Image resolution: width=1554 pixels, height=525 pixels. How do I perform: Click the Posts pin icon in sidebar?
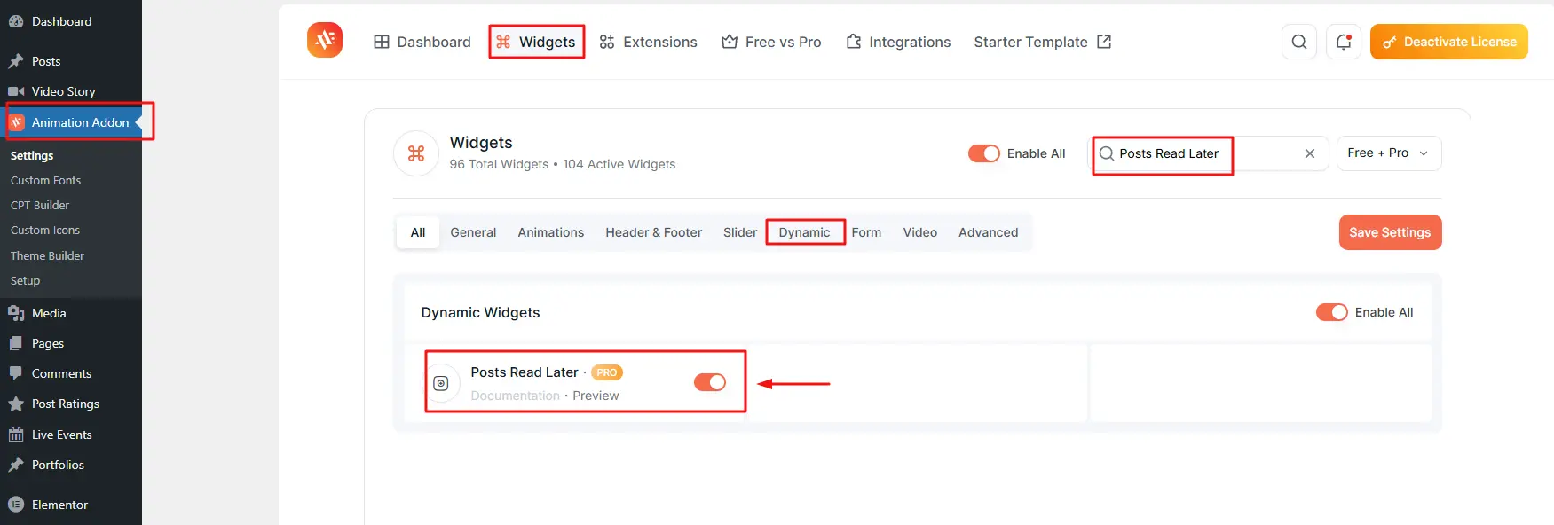(16, 61)
